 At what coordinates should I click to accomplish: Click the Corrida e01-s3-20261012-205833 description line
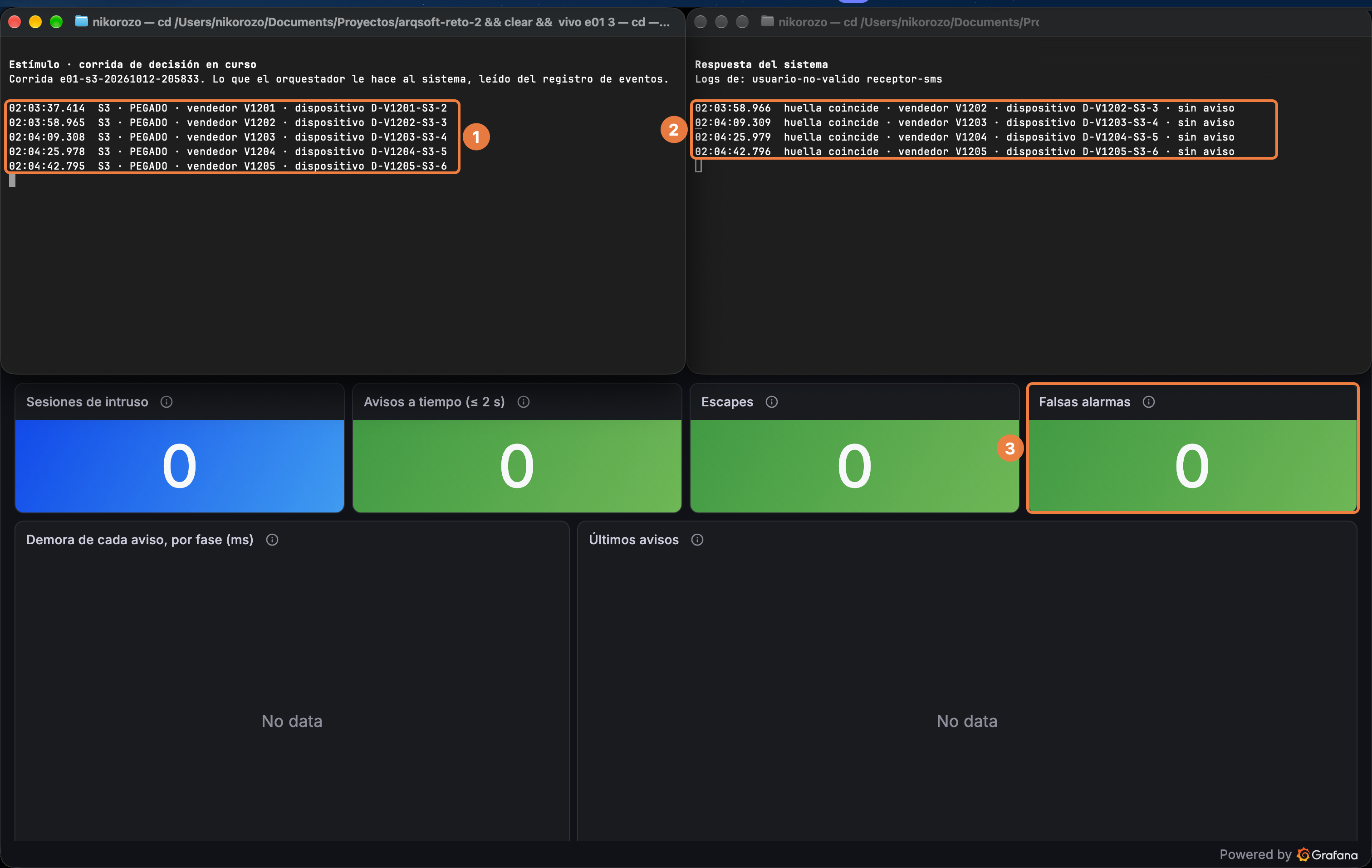pos(339,79)
